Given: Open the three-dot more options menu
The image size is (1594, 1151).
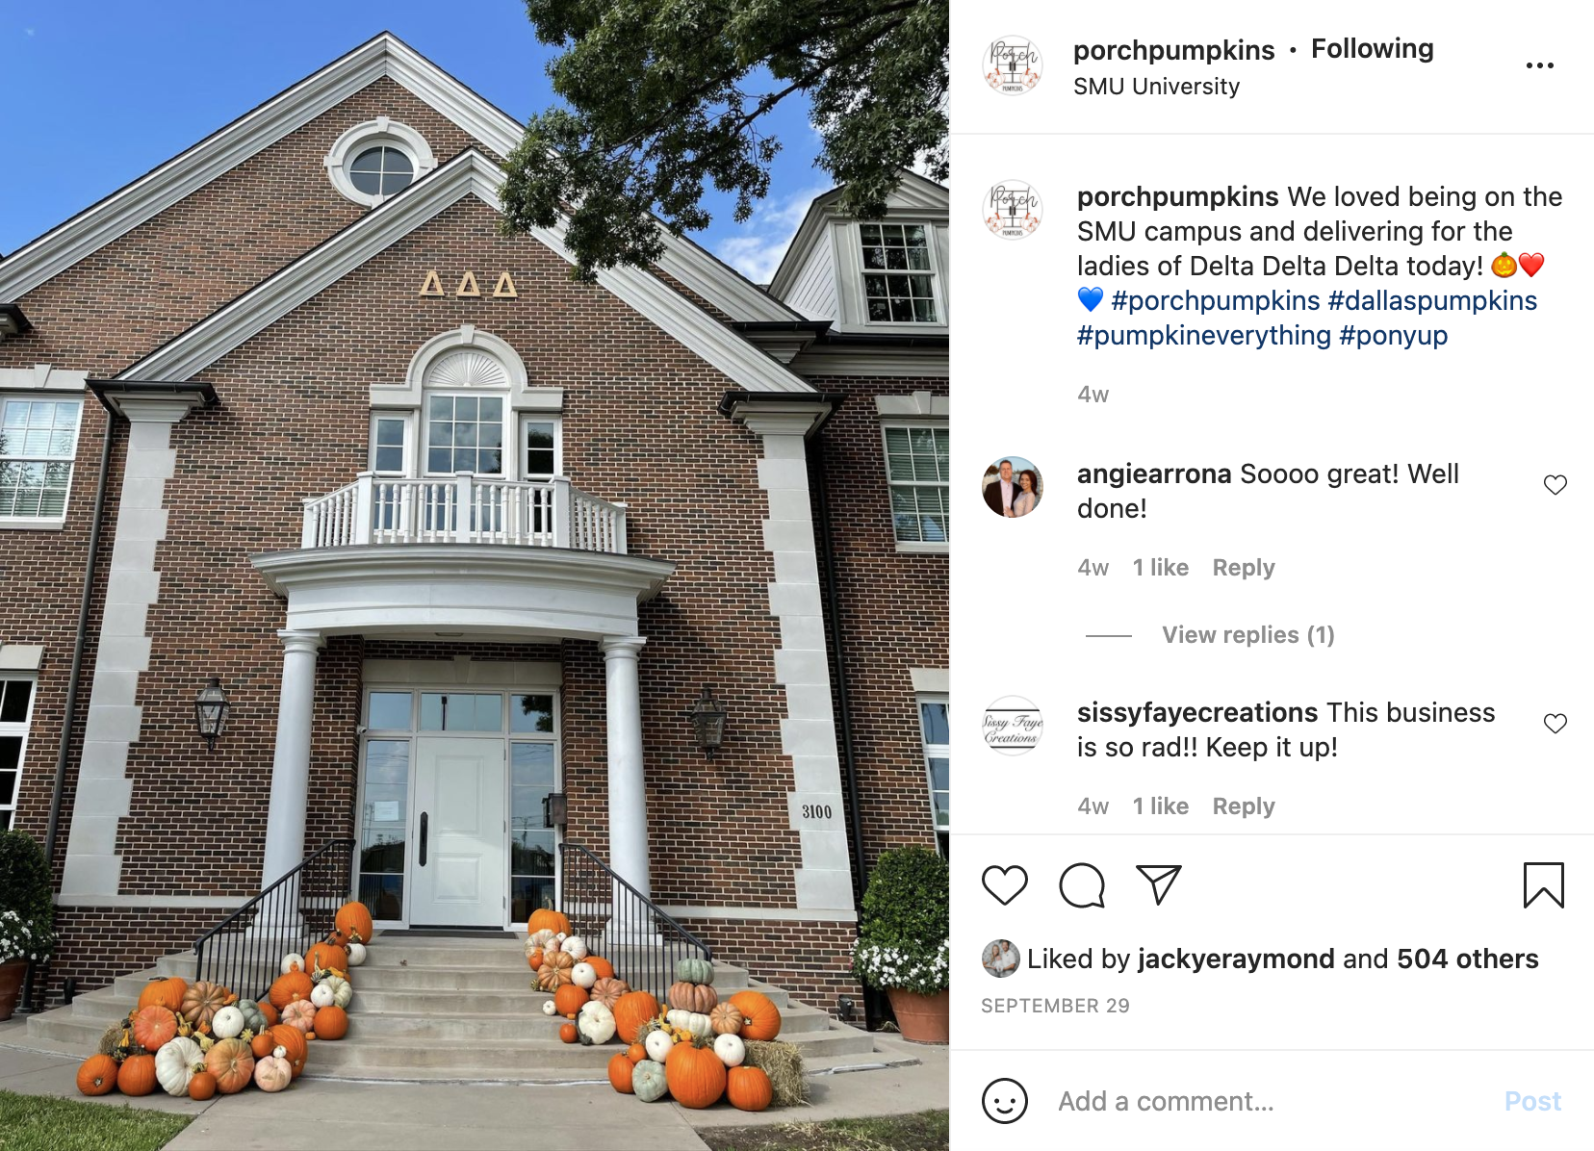Looking at the screenshot, I should (1540, 65).
